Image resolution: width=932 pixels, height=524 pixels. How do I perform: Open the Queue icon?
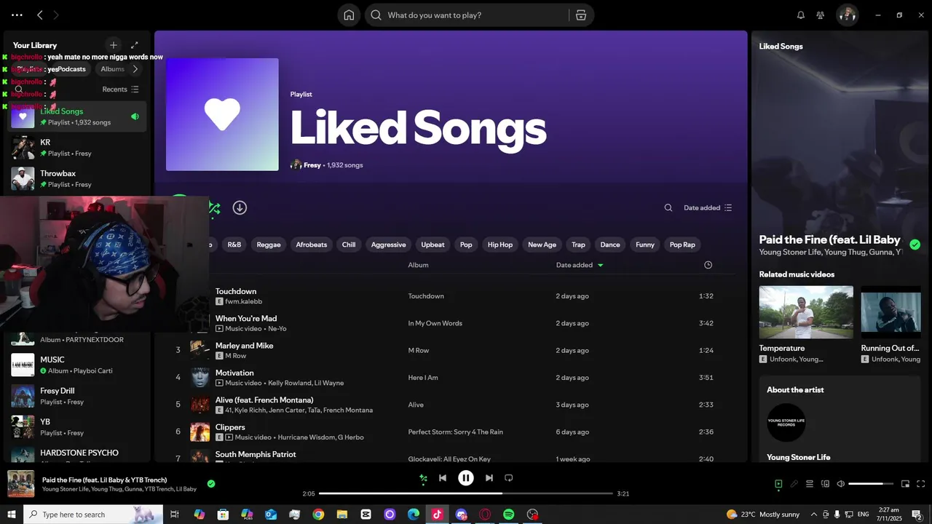pyautogui.click(x=810, y=484)
